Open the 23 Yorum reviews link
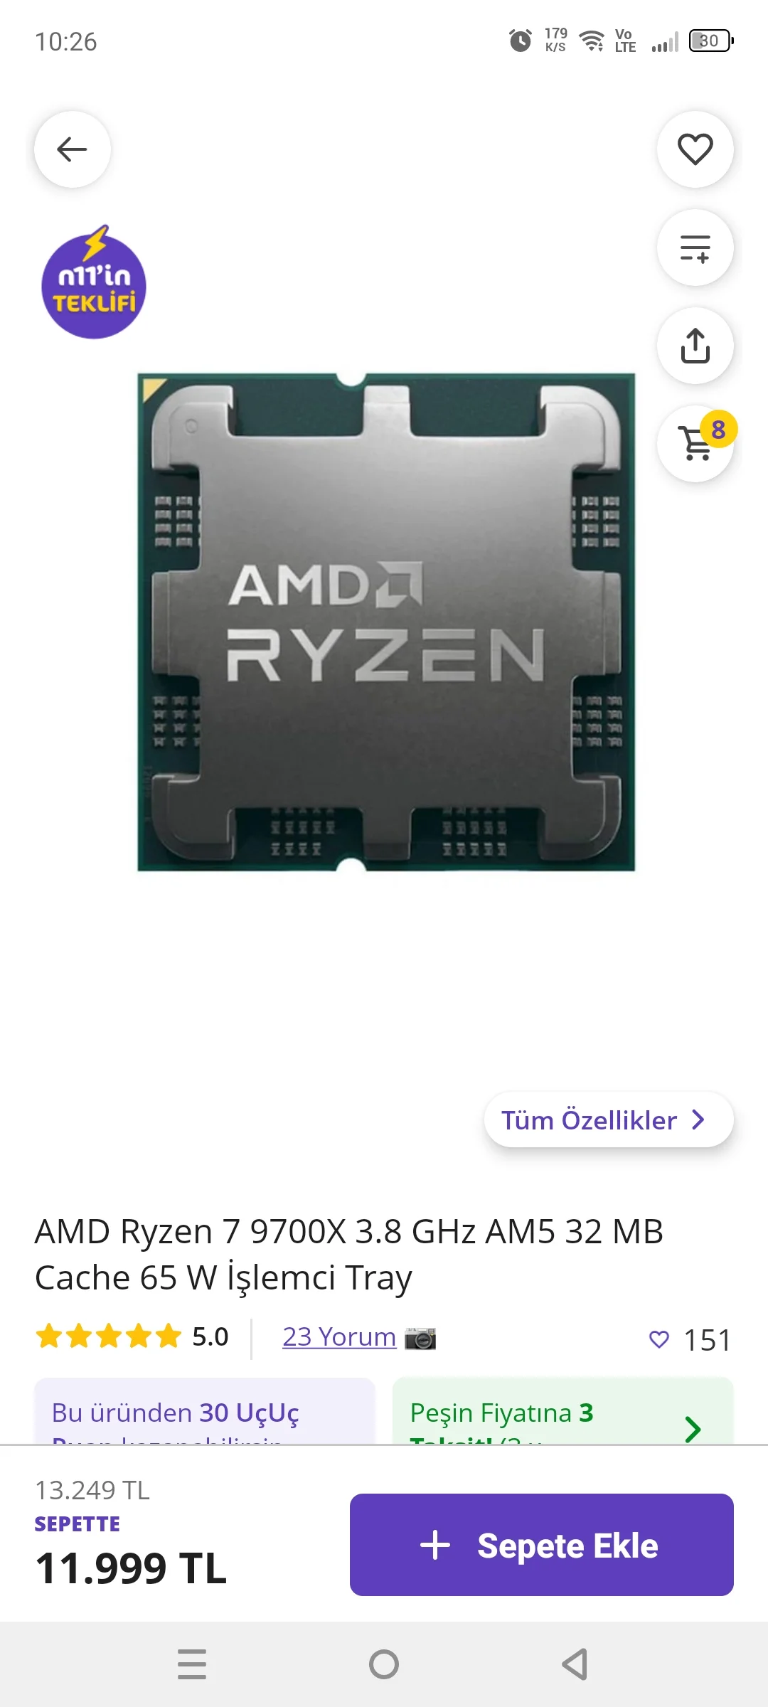This screenshot has width=768, height=1707. coord(339,1337)
